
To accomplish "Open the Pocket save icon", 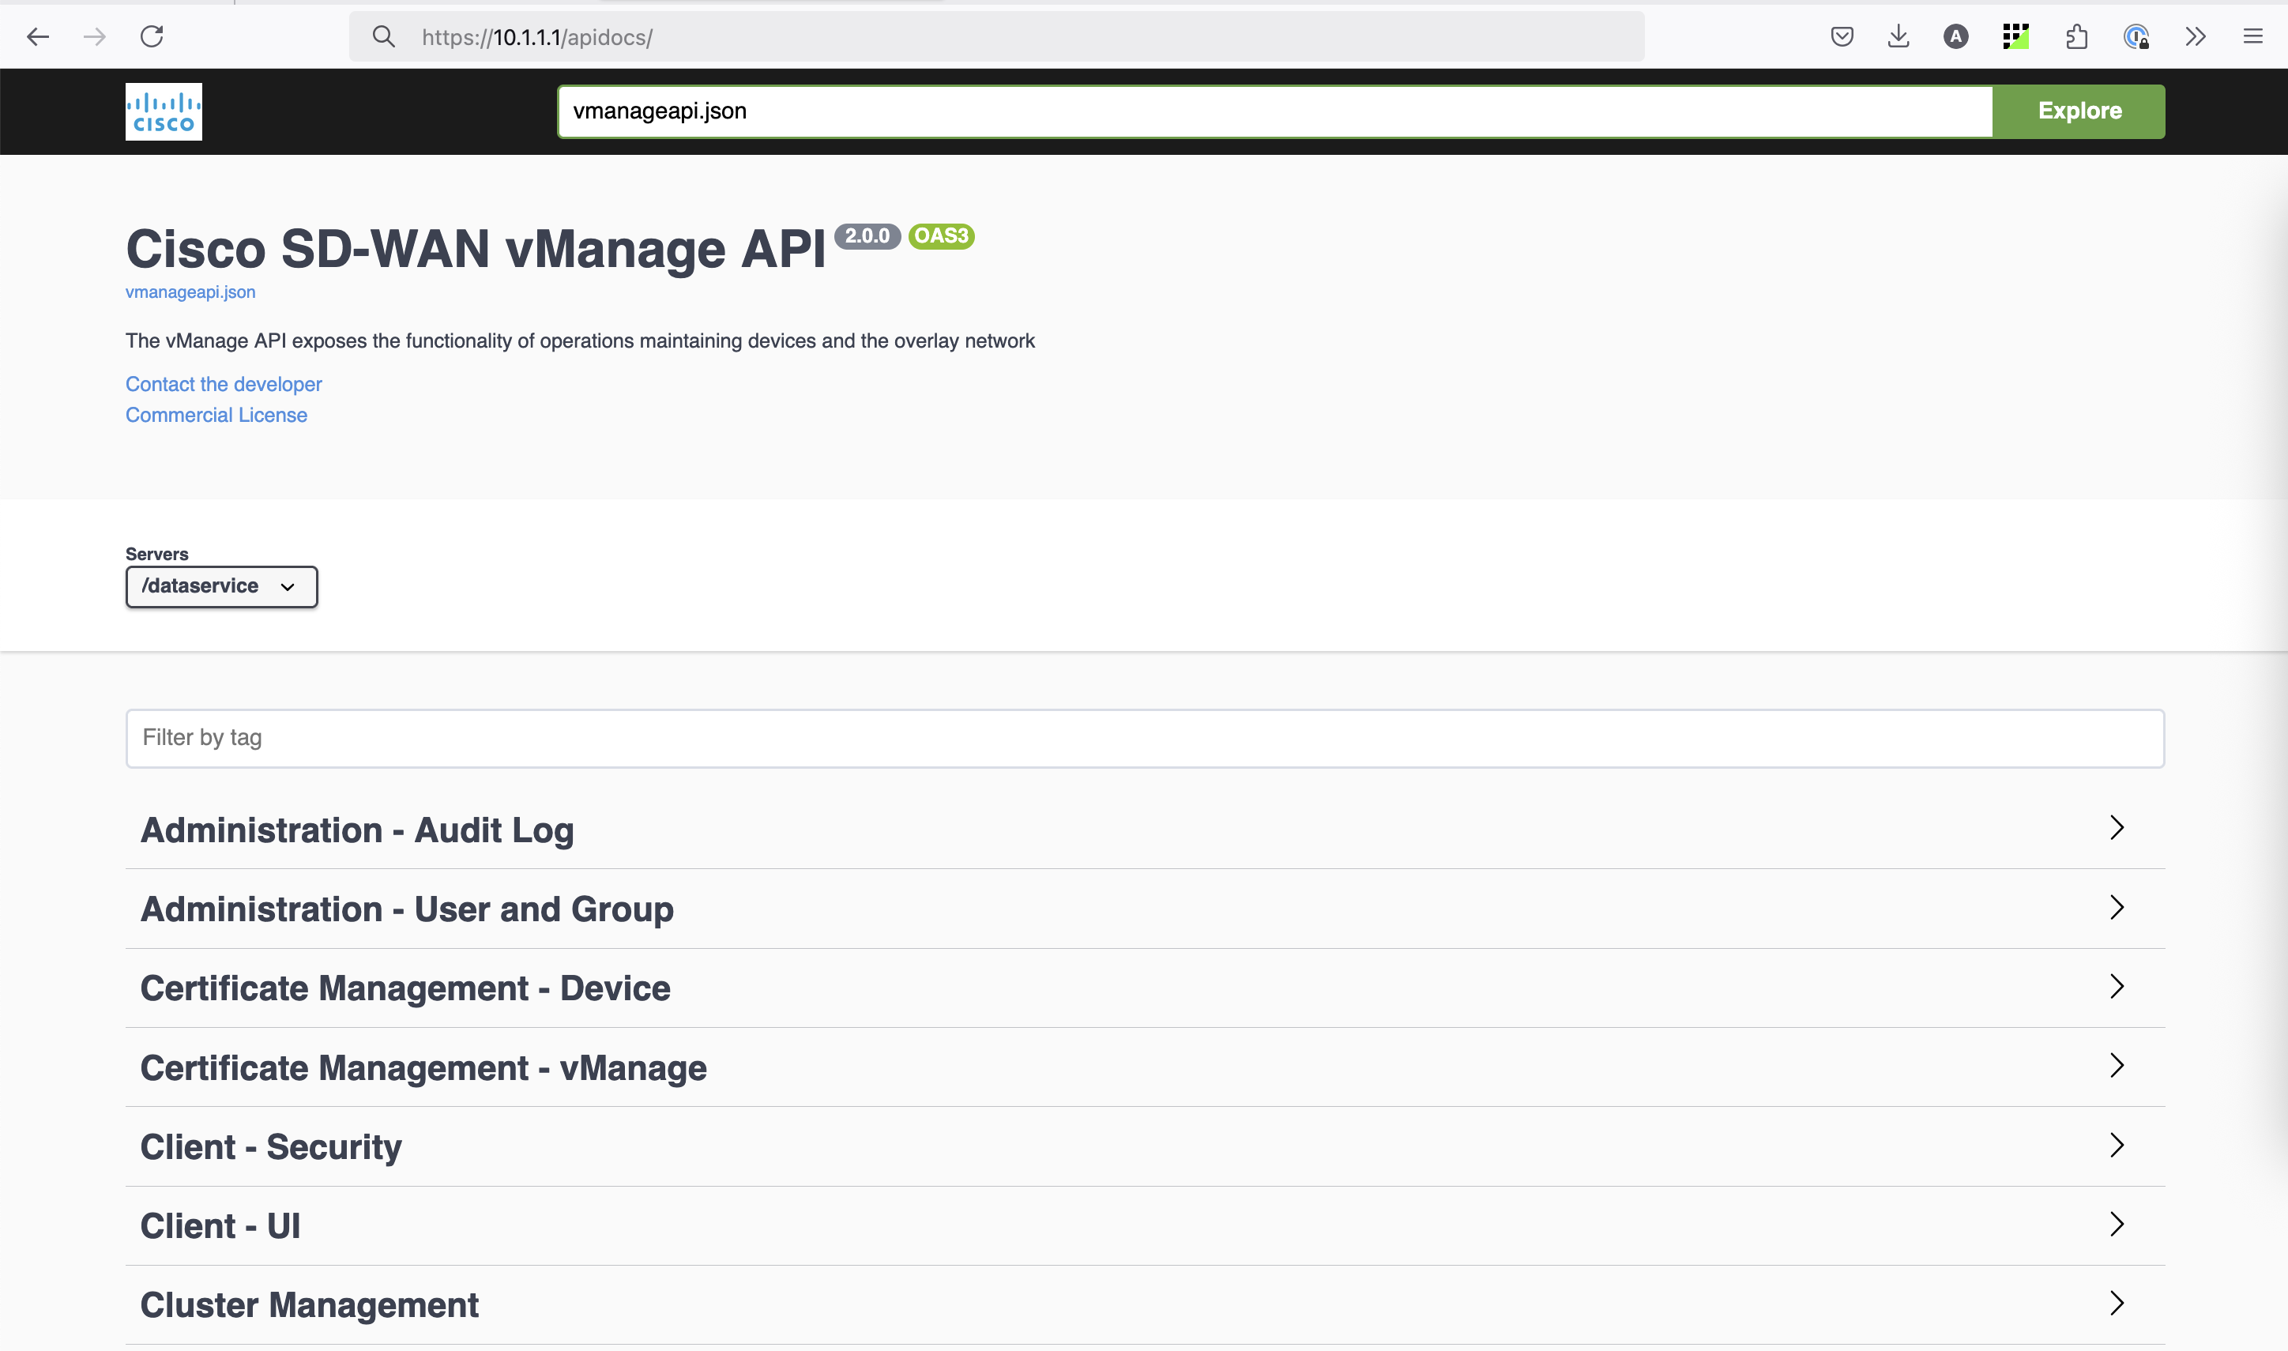I will point(1841,37).
